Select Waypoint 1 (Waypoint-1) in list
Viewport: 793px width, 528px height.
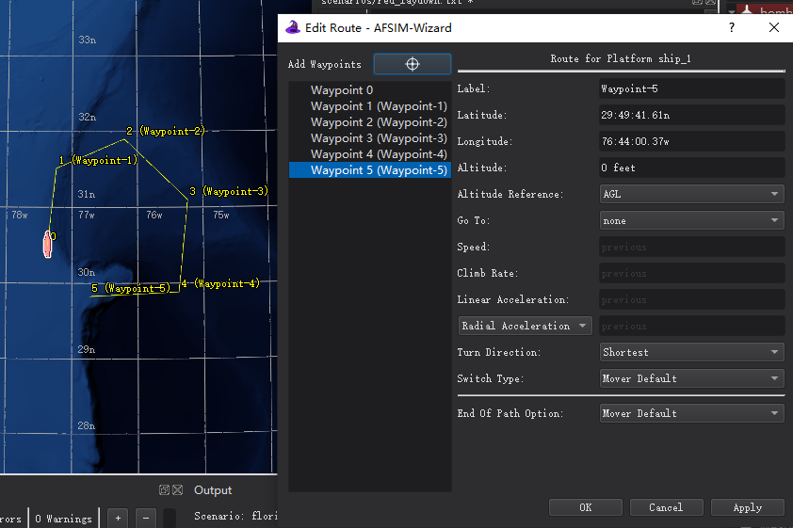[x=370, y=106]
